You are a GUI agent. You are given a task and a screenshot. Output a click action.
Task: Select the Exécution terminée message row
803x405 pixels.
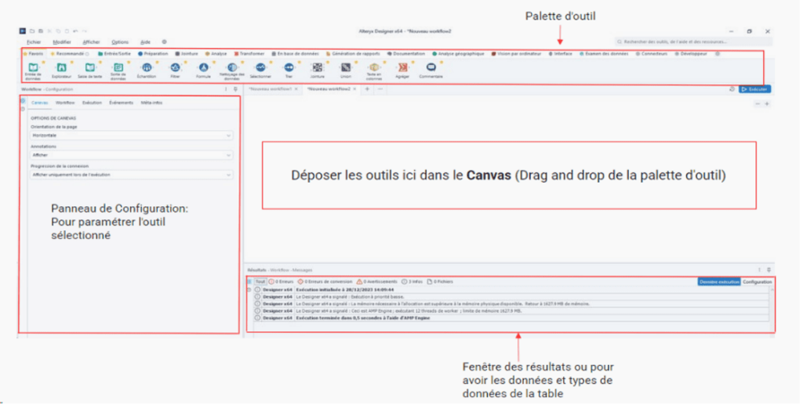tap(511, 318)
